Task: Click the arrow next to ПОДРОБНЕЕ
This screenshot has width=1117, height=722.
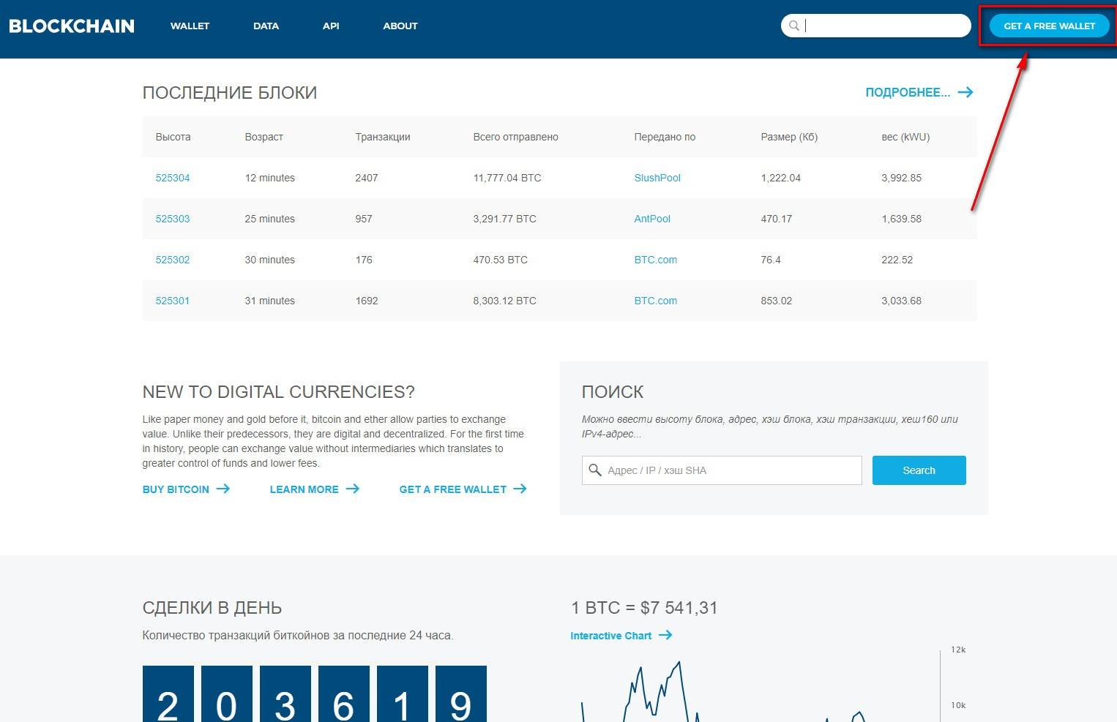Action: (965, 92)
